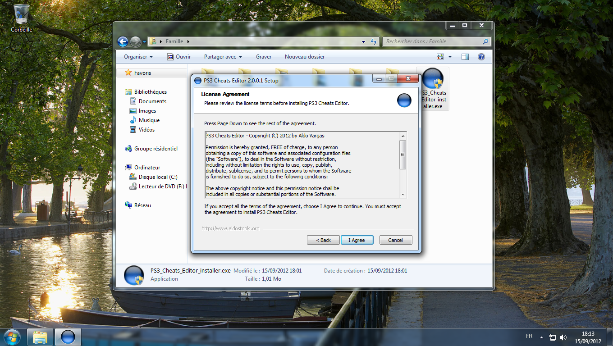Select PS3_Cheats_Editor_installer.exe file icon
Viewport: 613px width, 346px height.
[x=433, y=89]
